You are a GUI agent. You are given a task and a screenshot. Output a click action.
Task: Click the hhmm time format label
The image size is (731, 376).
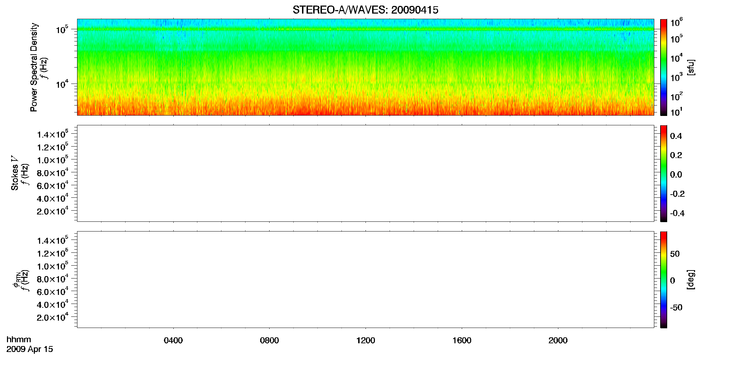click(19, 339)
